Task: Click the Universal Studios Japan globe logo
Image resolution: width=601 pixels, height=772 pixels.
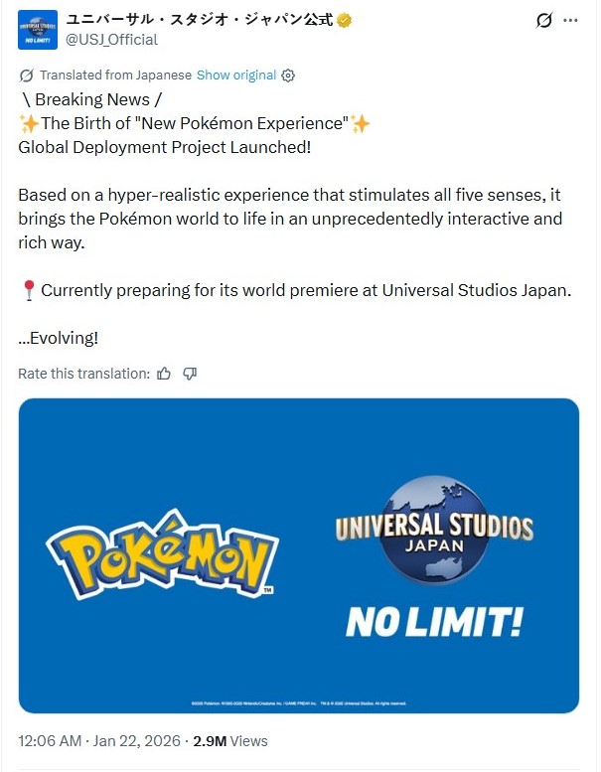Action: 433,529
